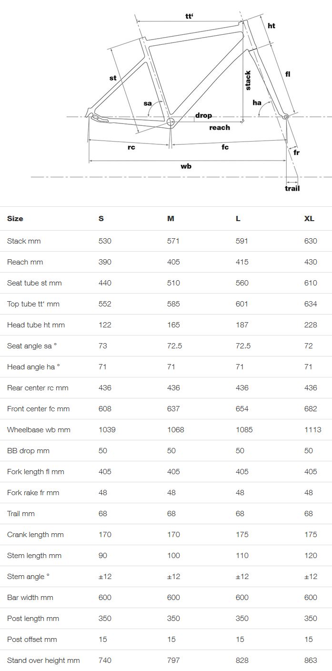332x671 pixels.
Task: Select the L size column header
Action: coord(238,219)
